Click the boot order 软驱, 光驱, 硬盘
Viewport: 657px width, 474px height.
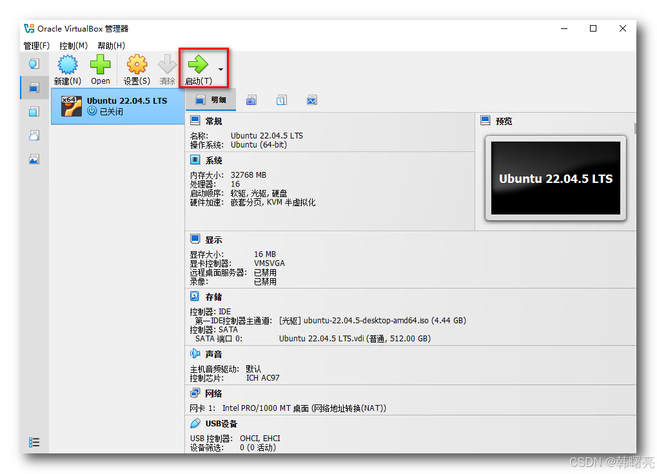[x=259, y=193]
